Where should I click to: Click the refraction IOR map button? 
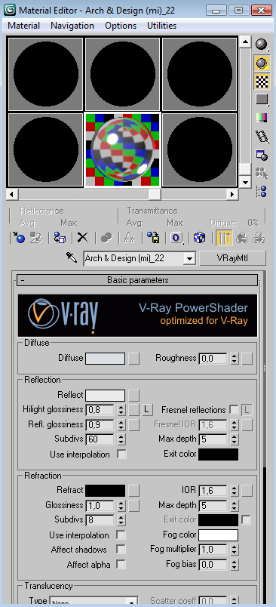pos(247,491)
